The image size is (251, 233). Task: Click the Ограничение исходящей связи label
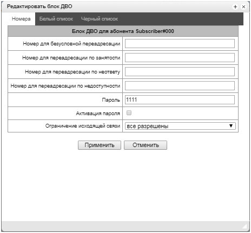[83, 126]
